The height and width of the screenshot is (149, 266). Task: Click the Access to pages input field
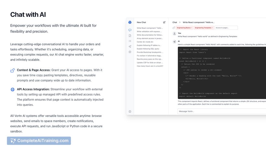pos(226,28)
